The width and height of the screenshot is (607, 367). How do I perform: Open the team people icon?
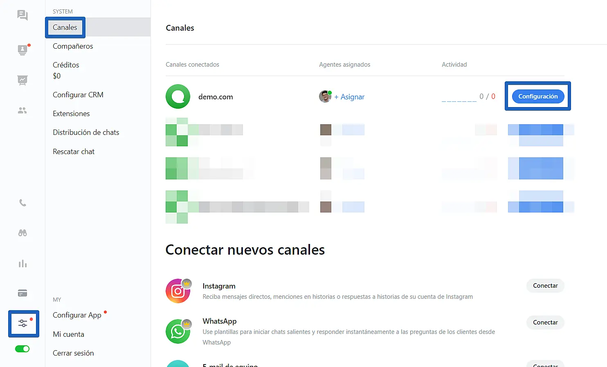22,111
